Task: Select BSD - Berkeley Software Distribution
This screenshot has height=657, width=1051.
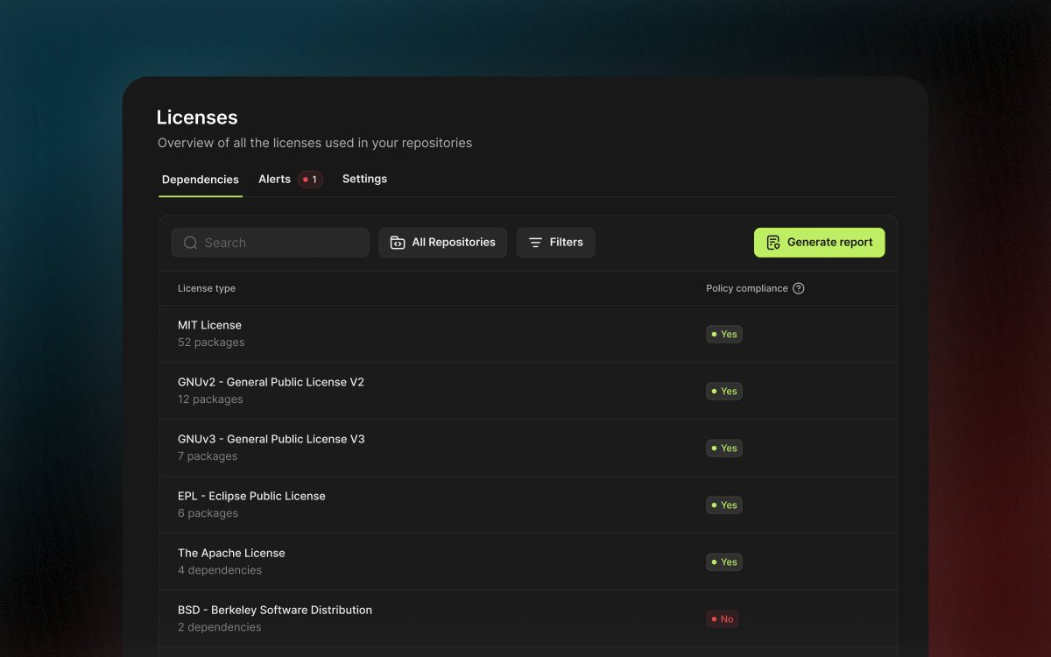Action: (275, 610)
